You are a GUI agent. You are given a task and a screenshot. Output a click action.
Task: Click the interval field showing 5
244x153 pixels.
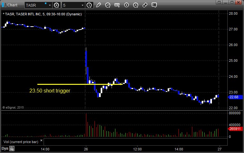[72, 5]
